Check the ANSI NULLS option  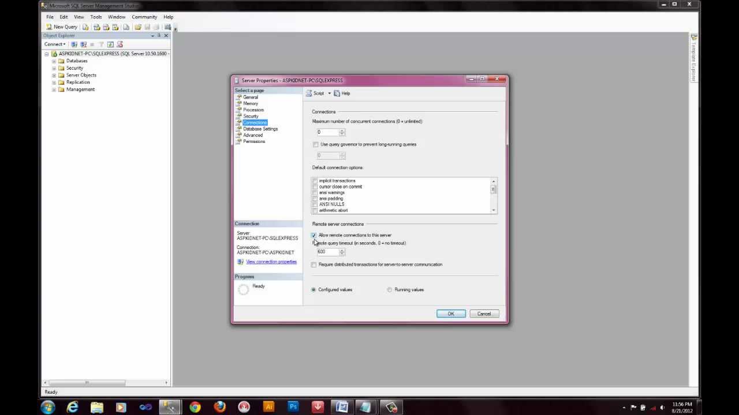point(315,204)
